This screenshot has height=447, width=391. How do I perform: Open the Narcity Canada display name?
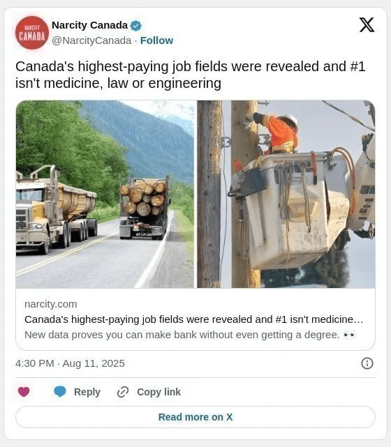89,25
